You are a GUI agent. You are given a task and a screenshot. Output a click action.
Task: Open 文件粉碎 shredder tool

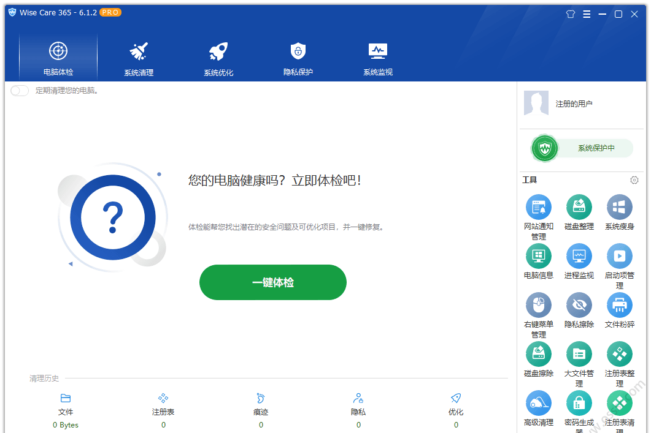pyautogui.click(x=620, y=311)
